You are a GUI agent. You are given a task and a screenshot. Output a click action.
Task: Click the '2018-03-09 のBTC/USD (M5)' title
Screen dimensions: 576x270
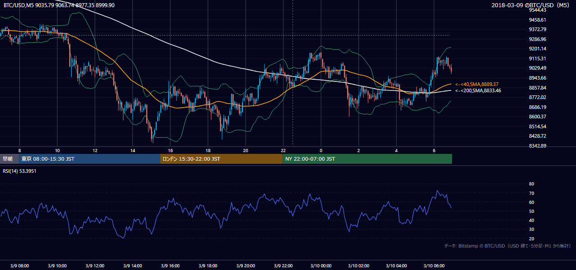coord(531,5)
